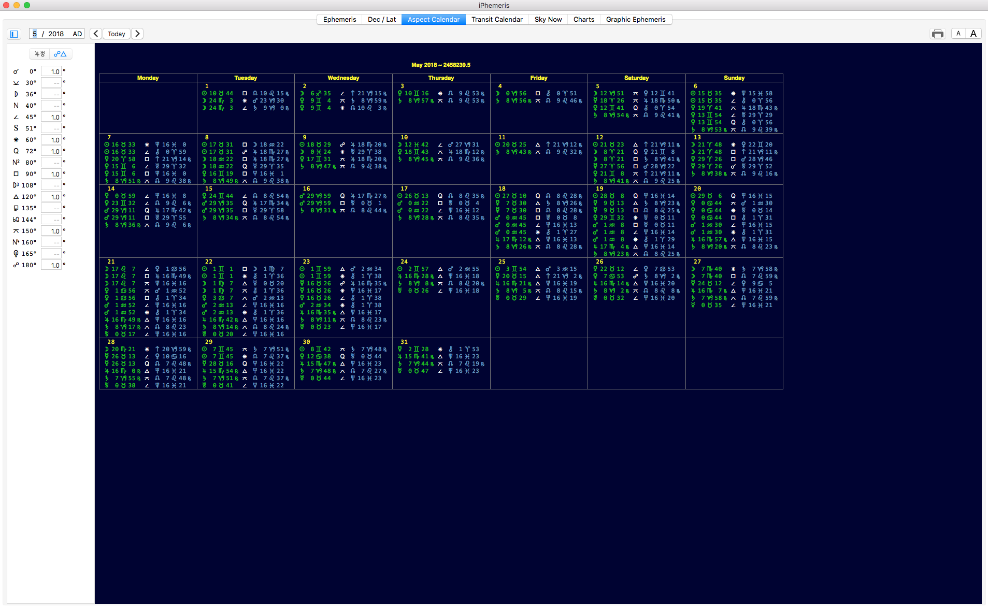Click the year field showing 2018
This screenshot has width=988, height=609.
tap(56, 34)
